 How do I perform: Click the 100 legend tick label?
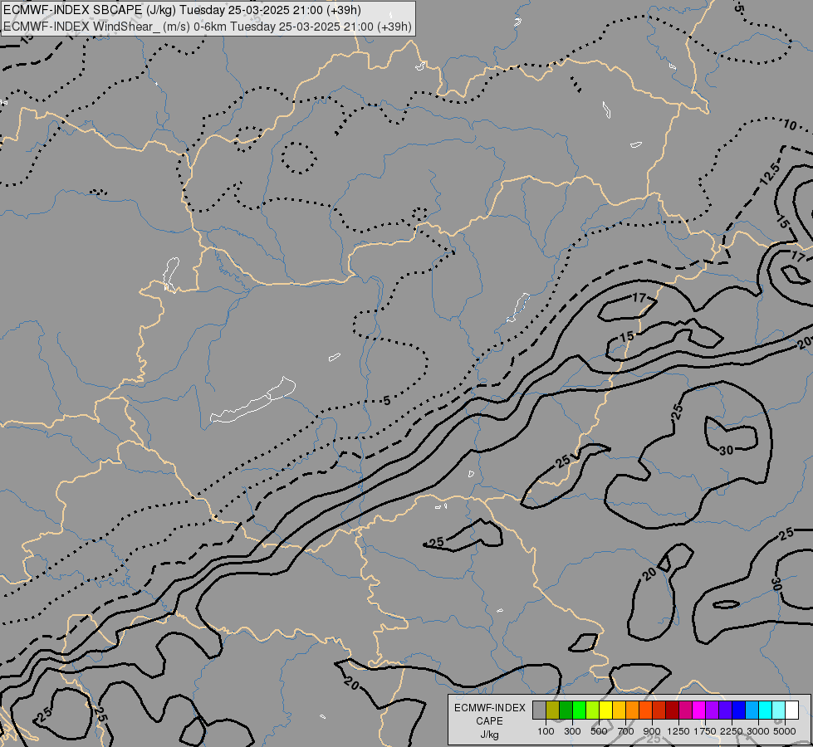pos(546,731)
